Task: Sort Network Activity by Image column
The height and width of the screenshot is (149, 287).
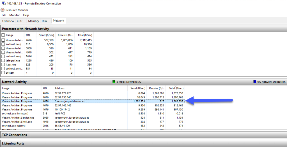Action: 21,88
